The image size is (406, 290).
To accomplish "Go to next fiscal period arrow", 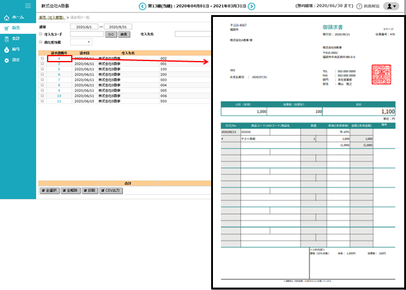I will [252, 7].
